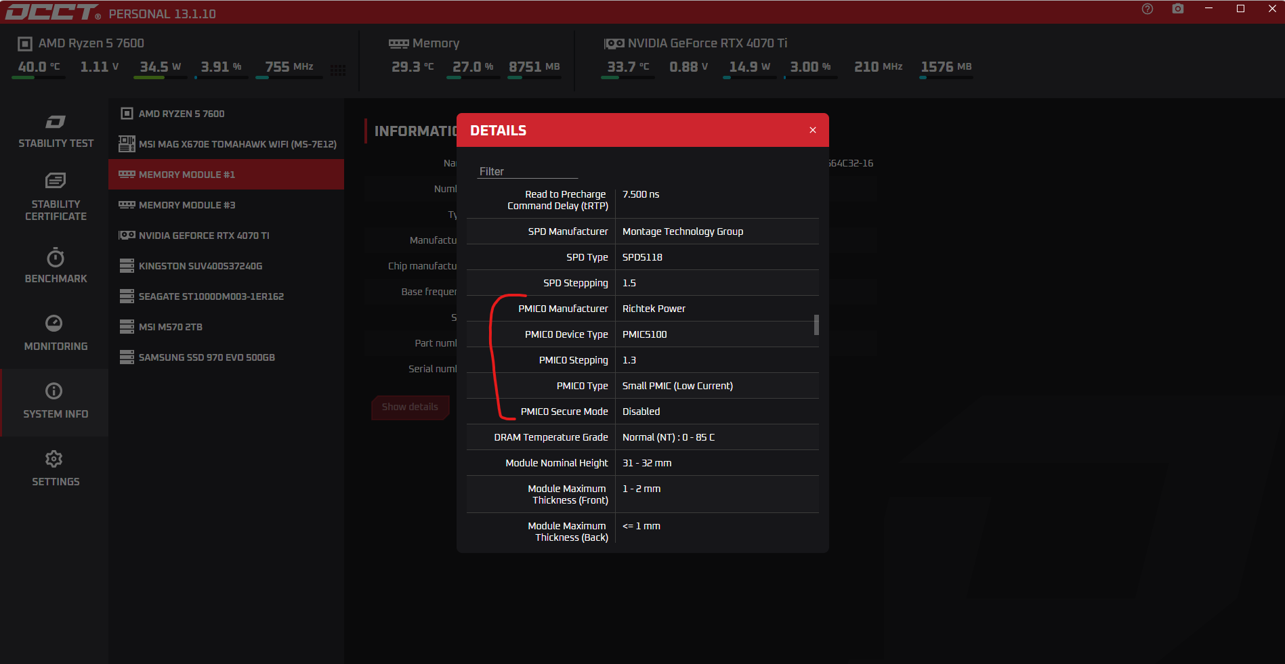This screenshot has height=664, width=1285.
Task: Click the AMD Ryzen 5 7600 header chip icon
Action: (x=25, y=44)
